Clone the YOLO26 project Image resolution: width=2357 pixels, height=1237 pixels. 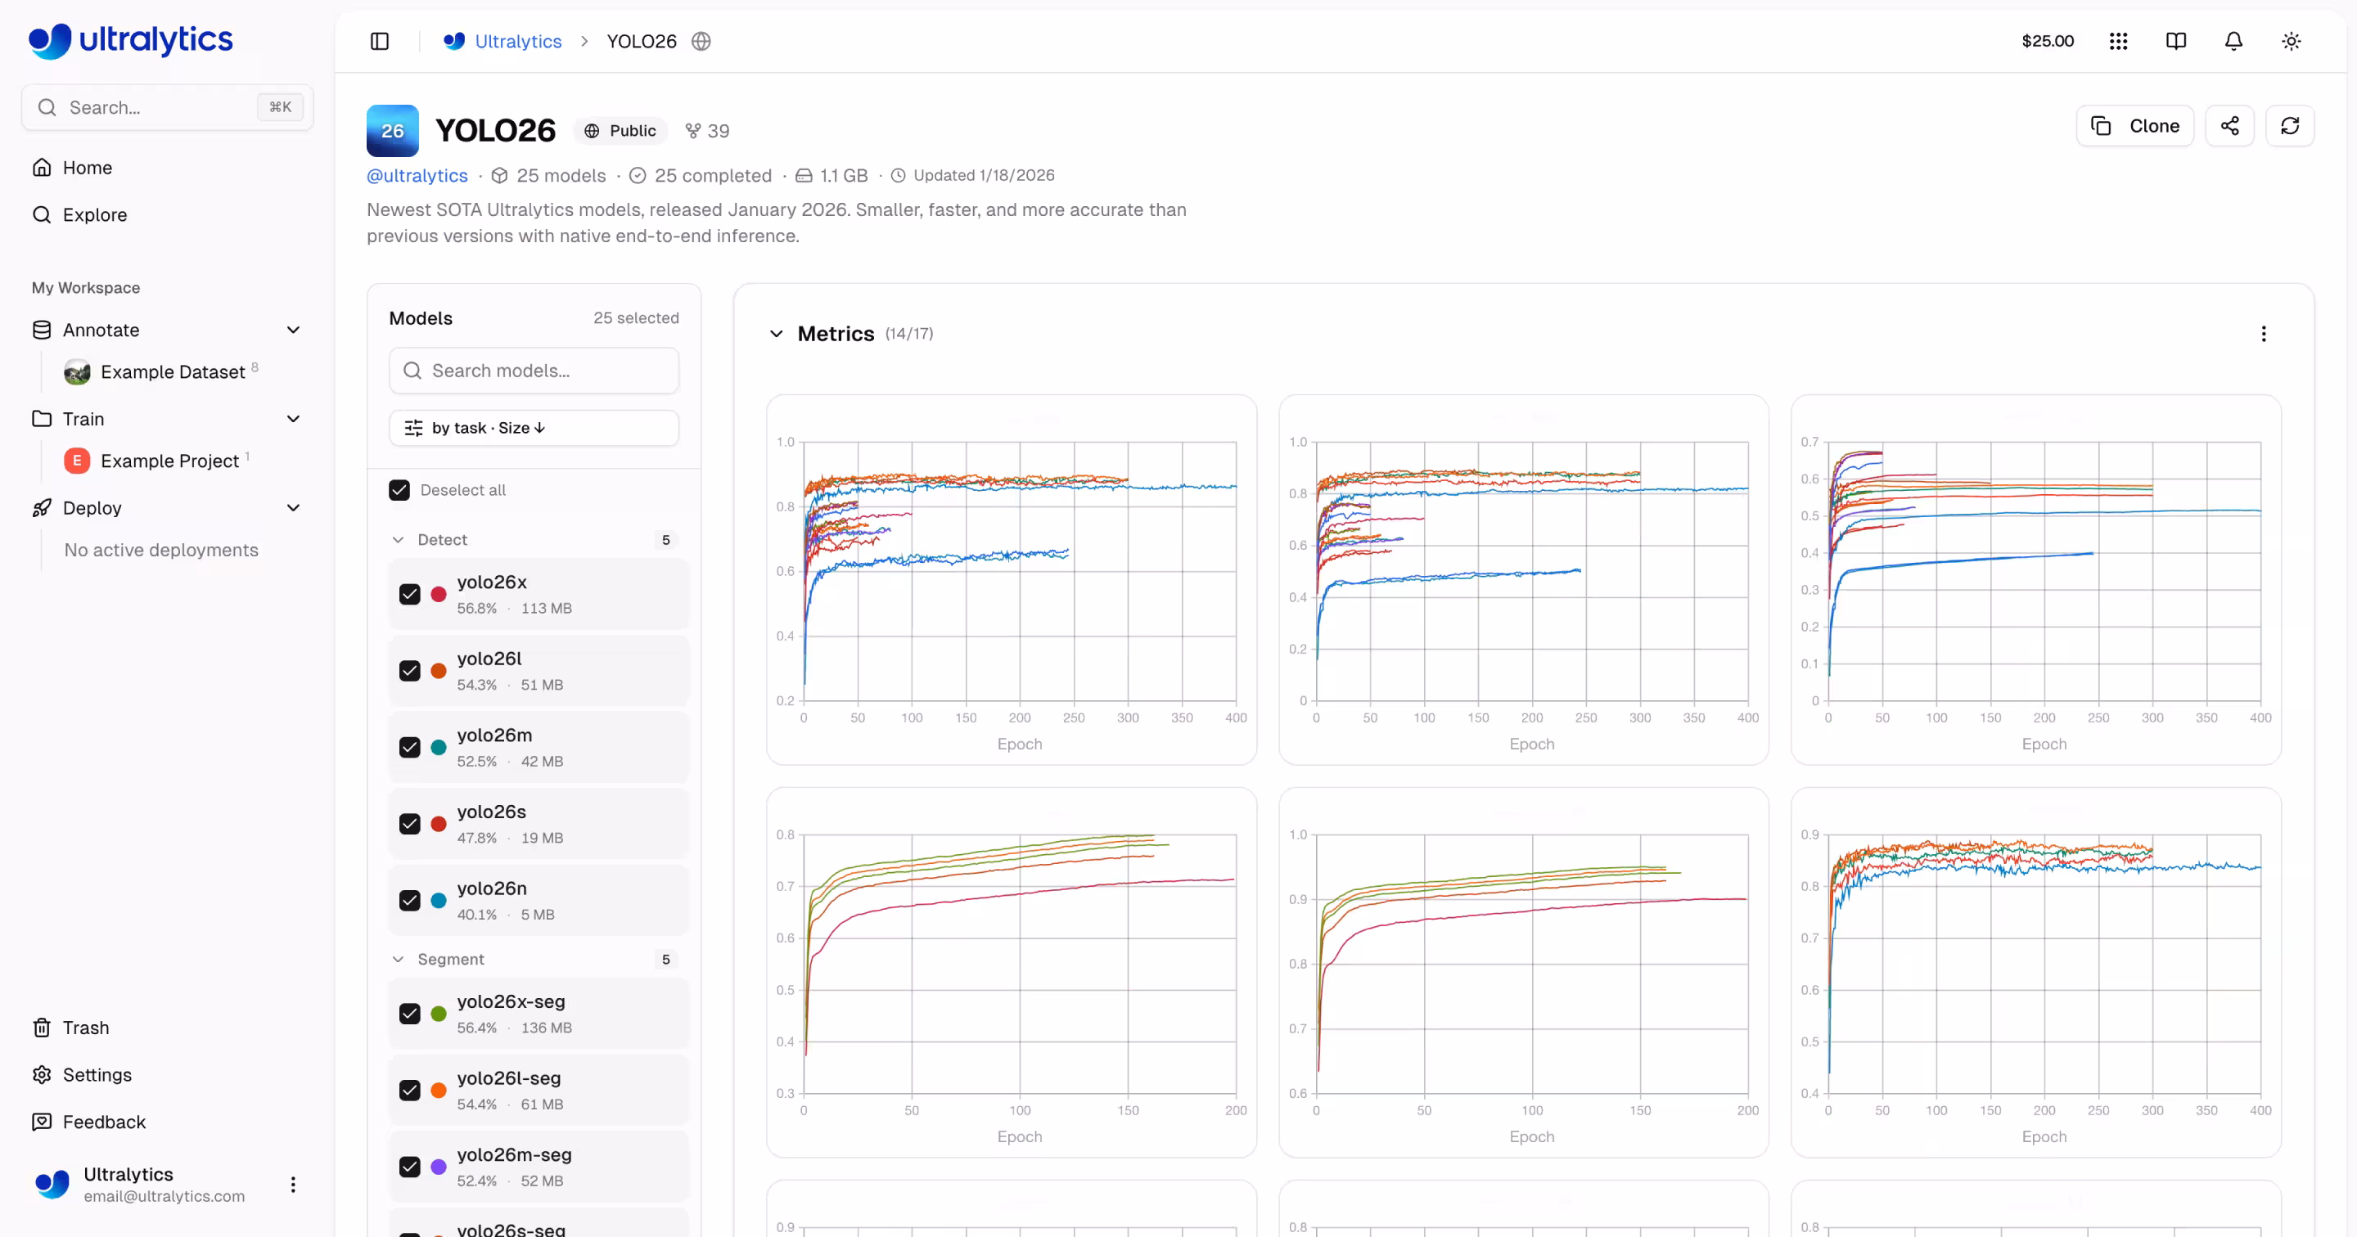coord(2134,125)
